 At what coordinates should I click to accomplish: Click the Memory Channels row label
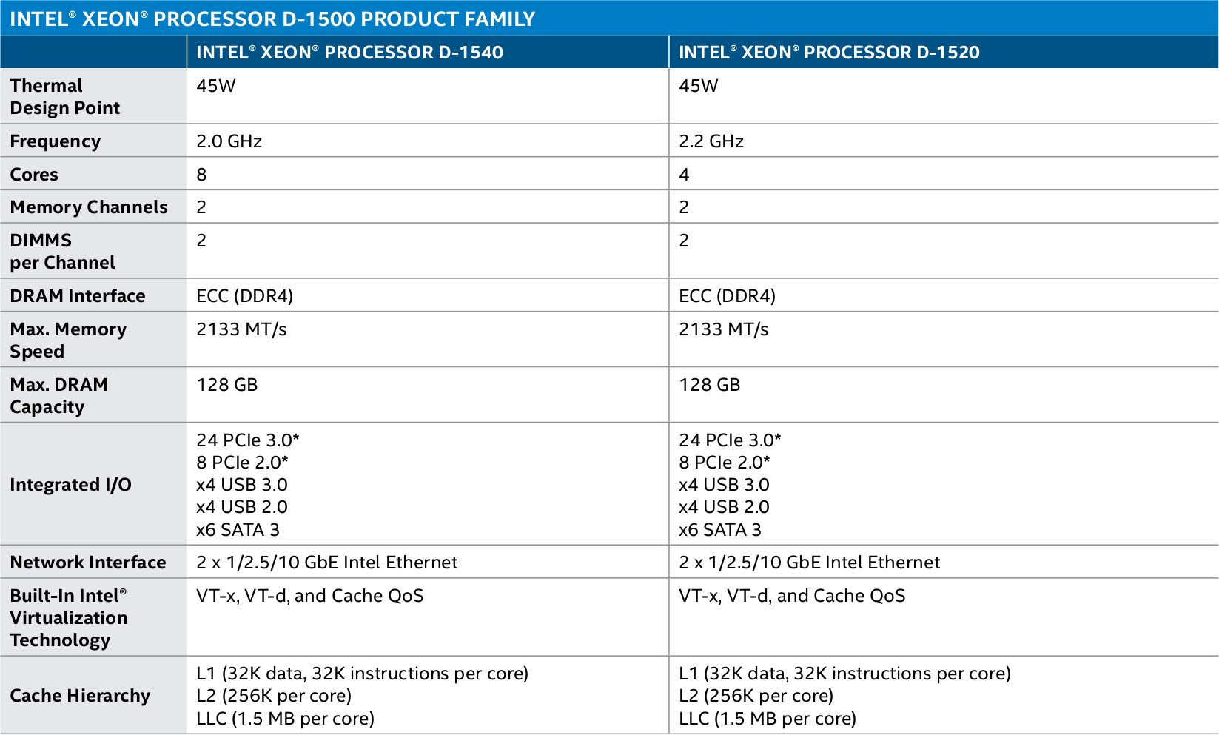89,207
